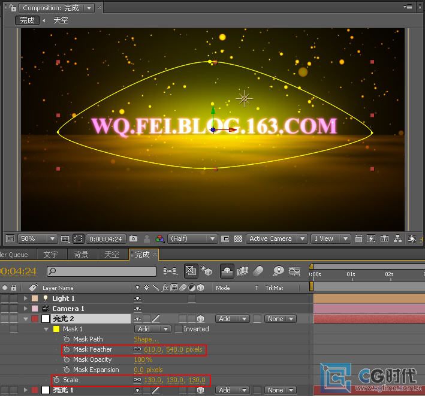Image resolution: width=425 pixels, height=396 pixels.
Task: Open grid and guide options icon
Action: click(65, 238)
